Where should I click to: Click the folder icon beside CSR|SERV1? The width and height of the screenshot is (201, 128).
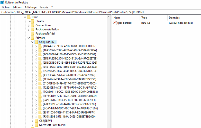tap(36, 121)
